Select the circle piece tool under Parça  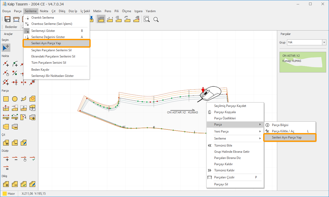coord(15,99)
